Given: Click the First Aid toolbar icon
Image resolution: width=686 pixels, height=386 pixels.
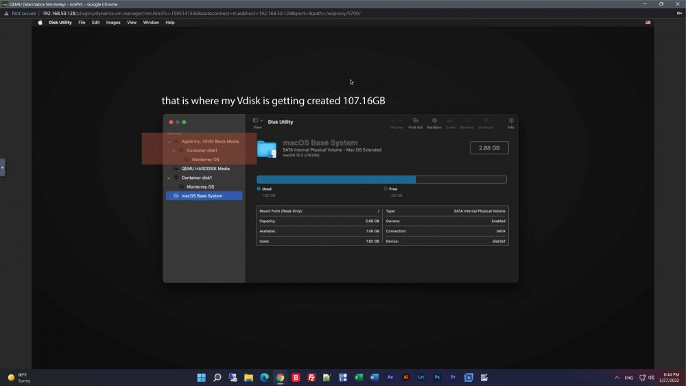Looking at the screenshot, I should 415,123.
